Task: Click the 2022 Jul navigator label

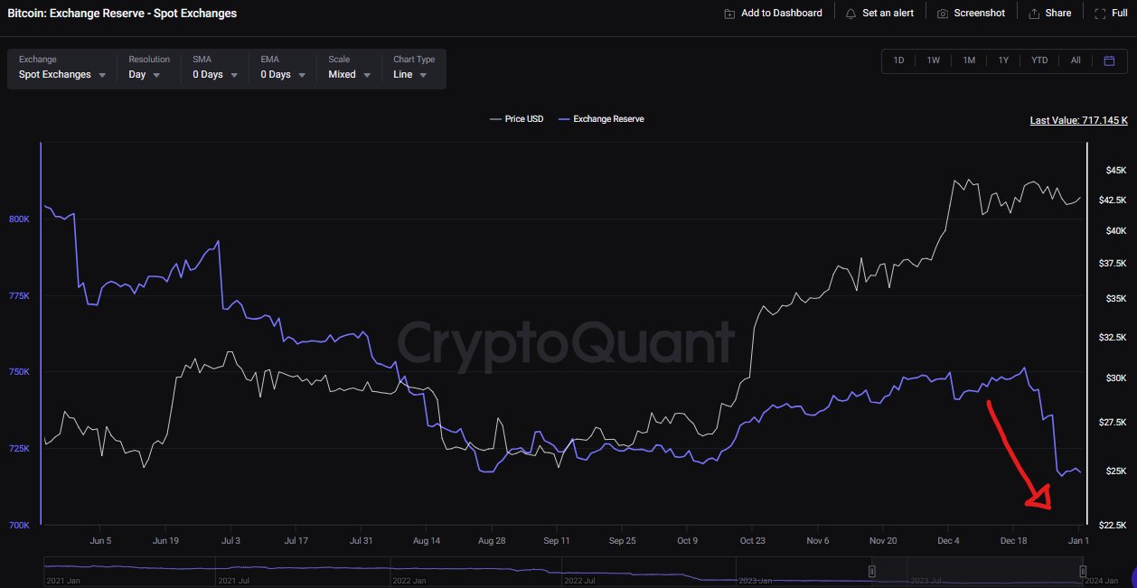Action: click(579, 581)
